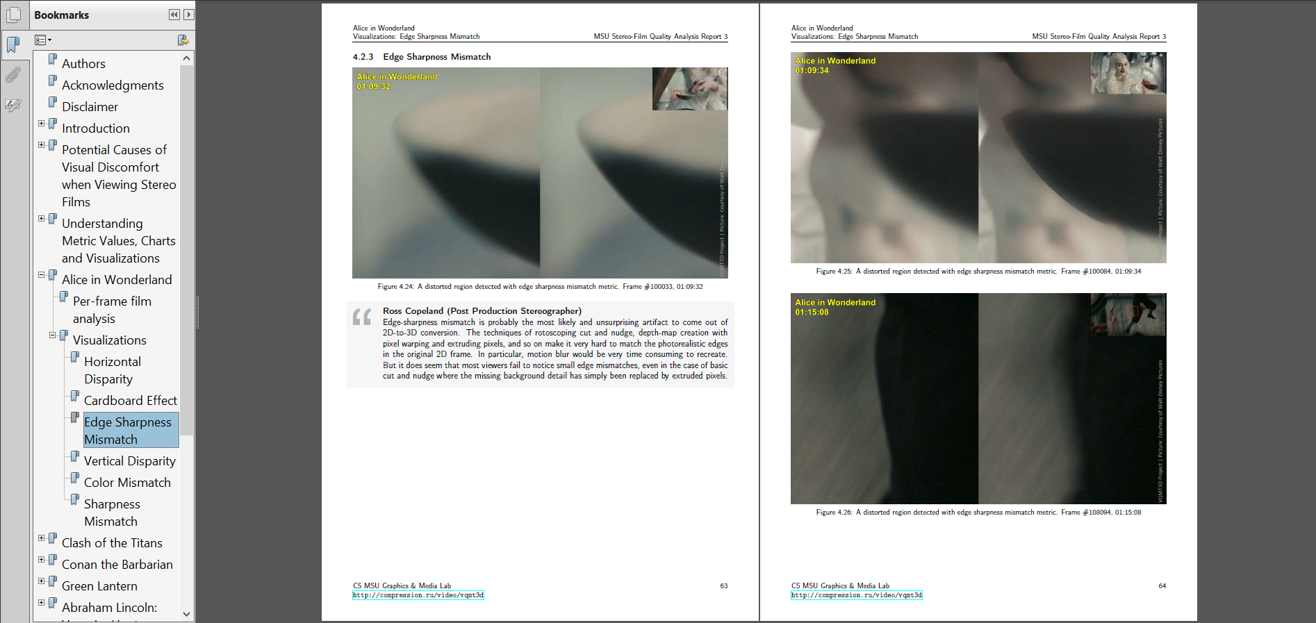Click the bookmark icon beside Color Mismatch

(x=75, y=479)
